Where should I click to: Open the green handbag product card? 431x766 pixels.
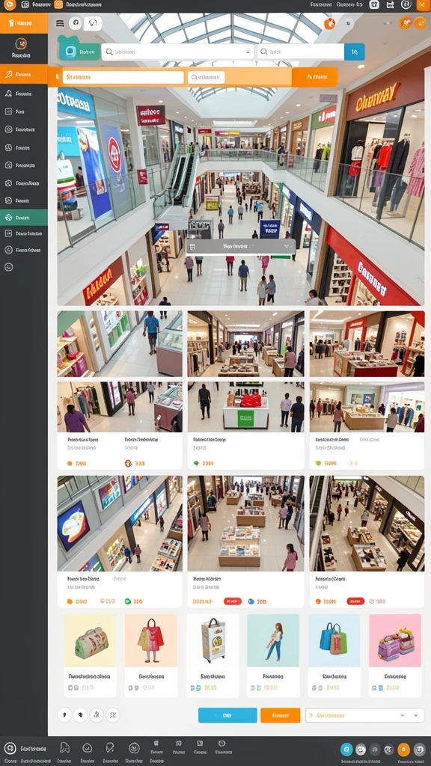click(x=91, y=655)
